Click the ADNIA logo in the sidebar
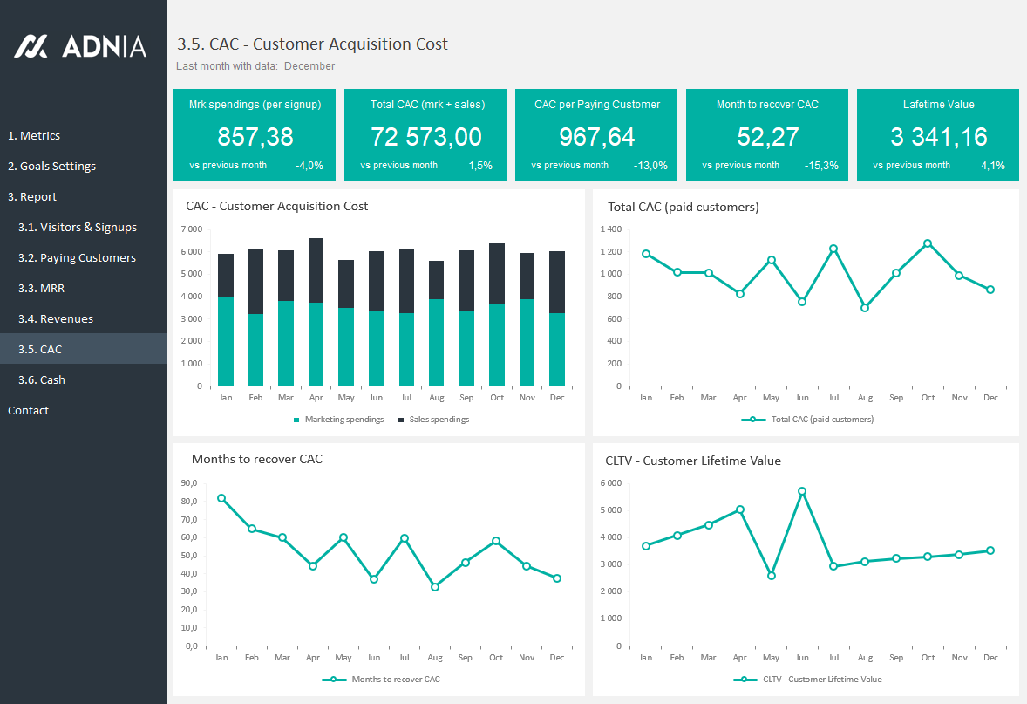This screenshot has height=704, width=1027. (x=80, y=46)
